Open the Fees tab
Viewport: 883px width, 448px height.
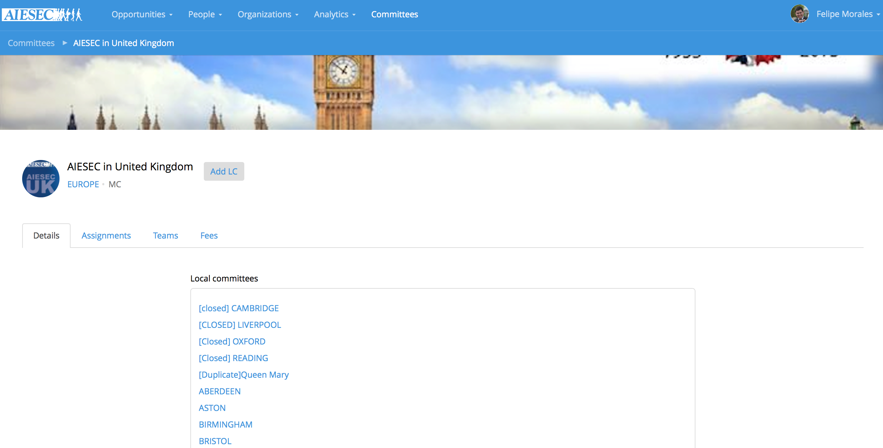[x=209, y=236]
